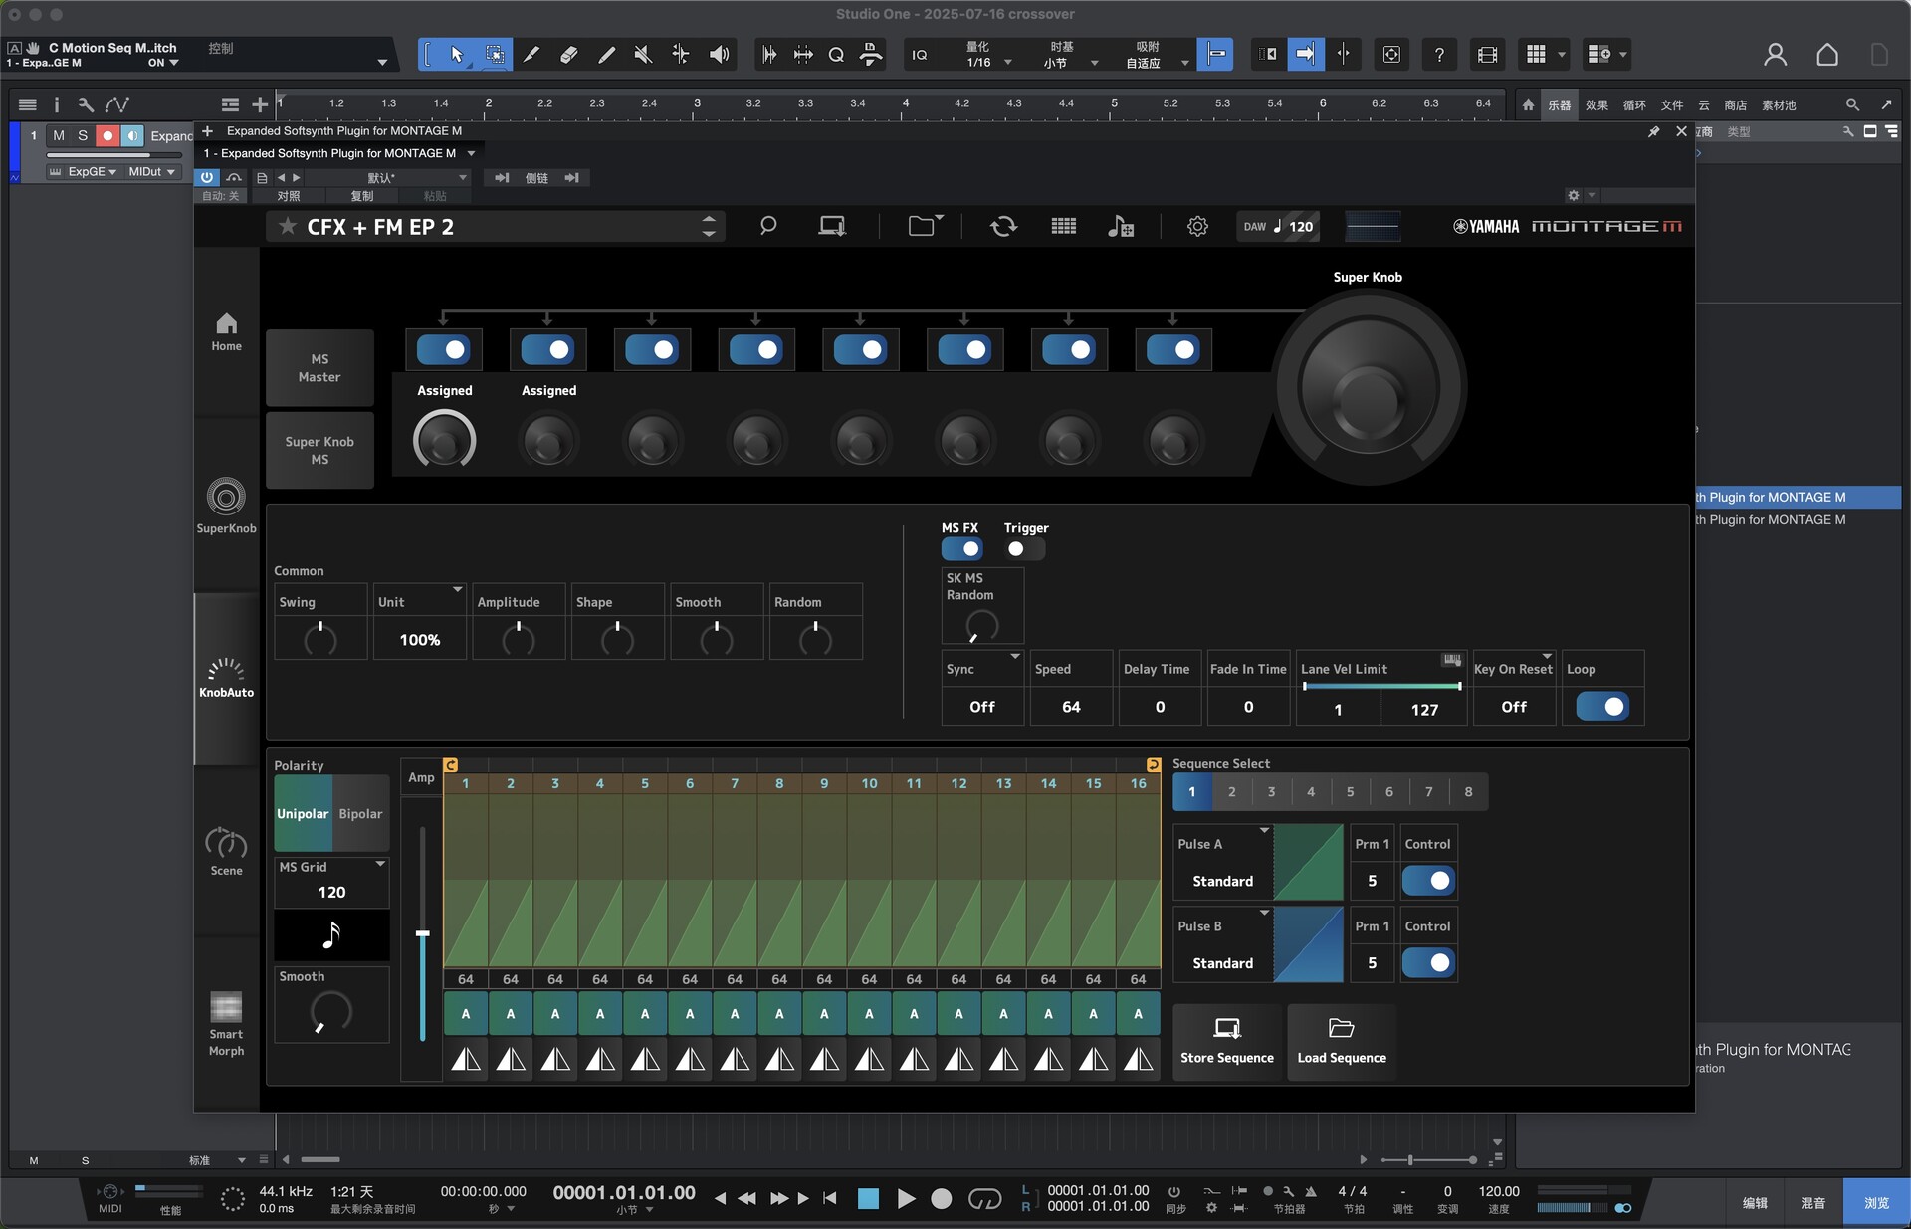
Task: Start playback with Play button
Action: click(905, 1199)
